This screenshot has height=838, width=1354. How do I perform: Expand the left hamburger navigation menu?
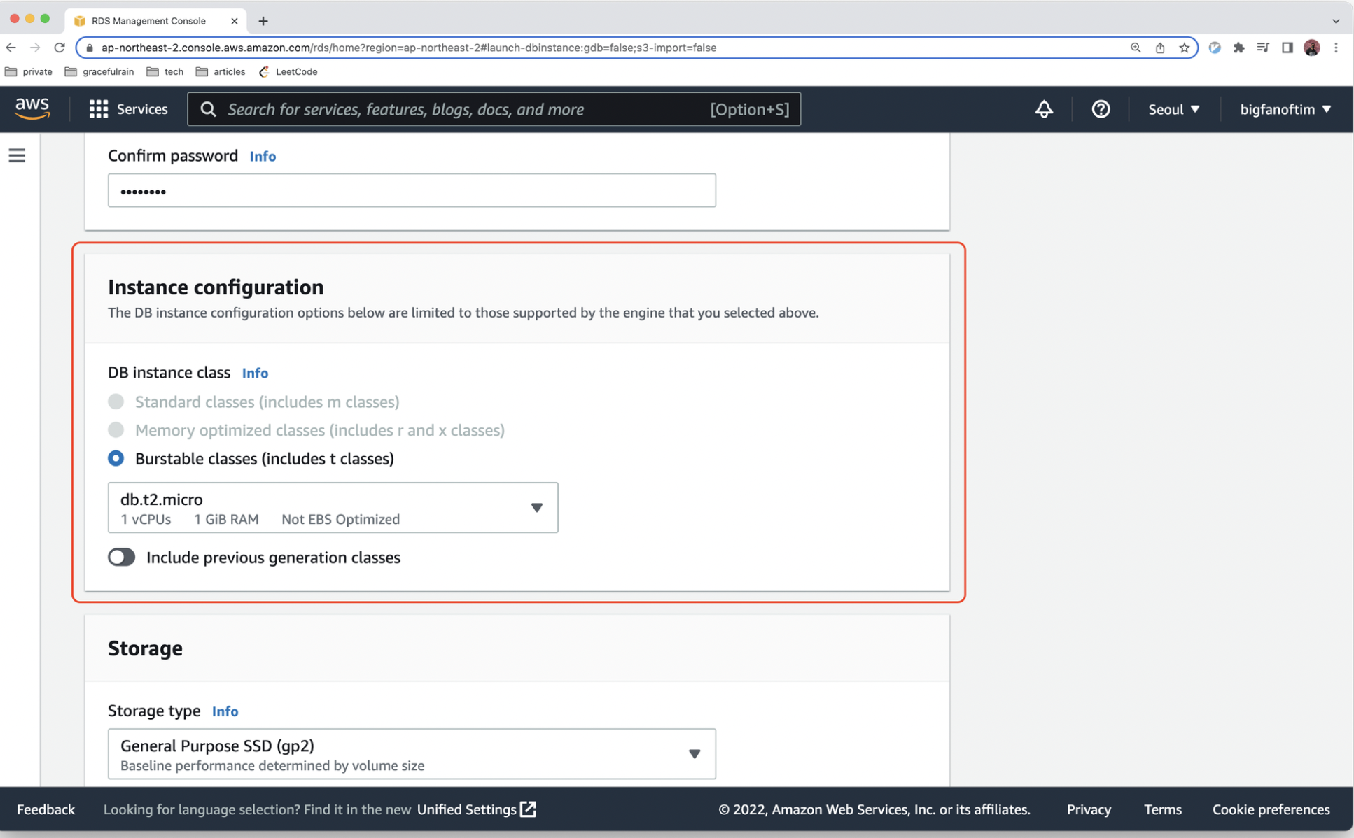17,155
